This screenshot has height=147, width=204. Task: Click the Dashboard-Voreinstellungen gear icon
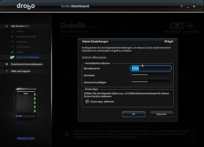pyautogui.click(x=7, y=64)
